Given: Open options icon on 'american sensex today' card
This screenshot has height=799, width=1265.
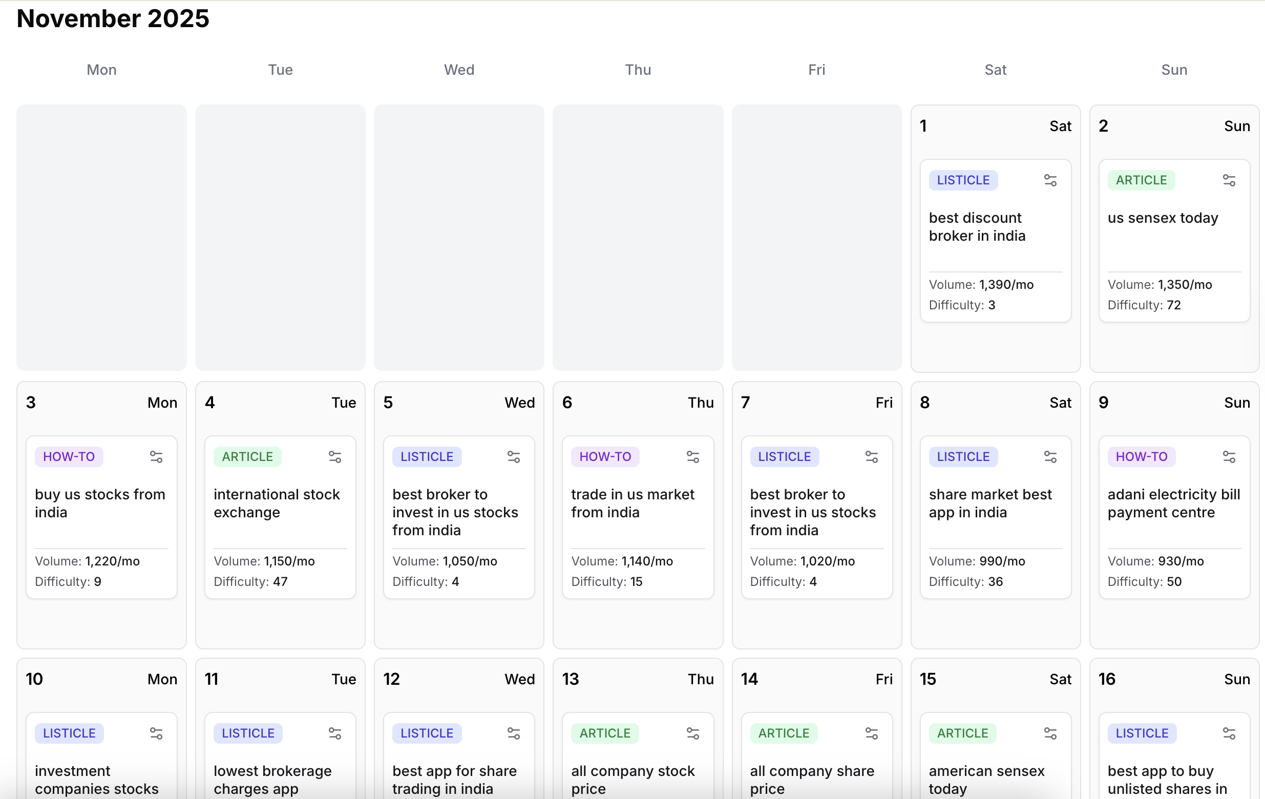Looking at the screenshot, I should click(1050, 733).
